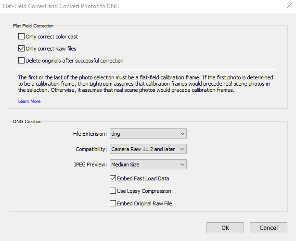Click the JPEG Preview label text
The image size is (296, 241).
coord(90,165)
